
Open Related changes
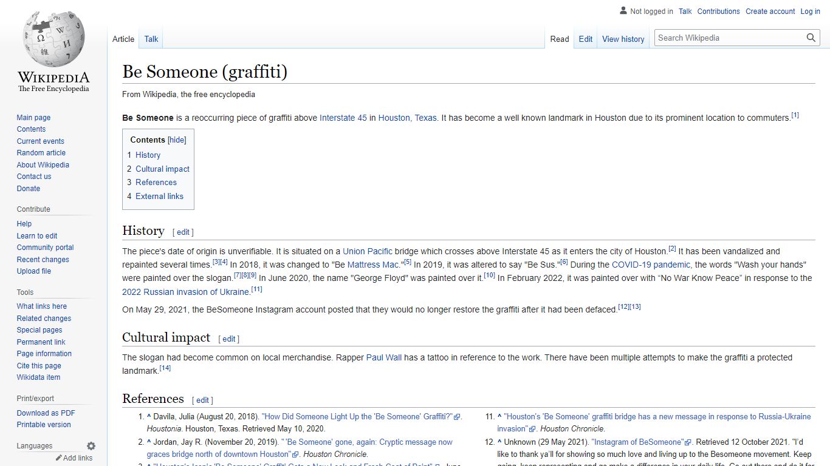(44, 319)
